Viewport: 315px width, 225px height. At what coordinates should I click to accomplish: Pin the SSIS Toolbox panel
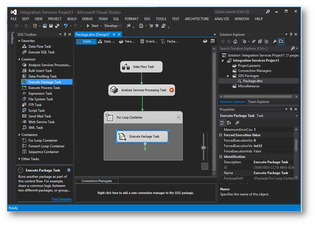click(65, 34)
